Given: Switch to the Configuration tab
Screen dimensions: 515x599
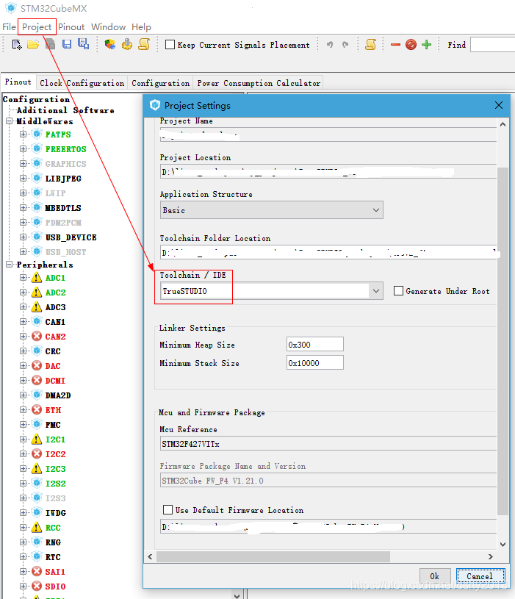Looking at the screenshot, I should 160,83.
